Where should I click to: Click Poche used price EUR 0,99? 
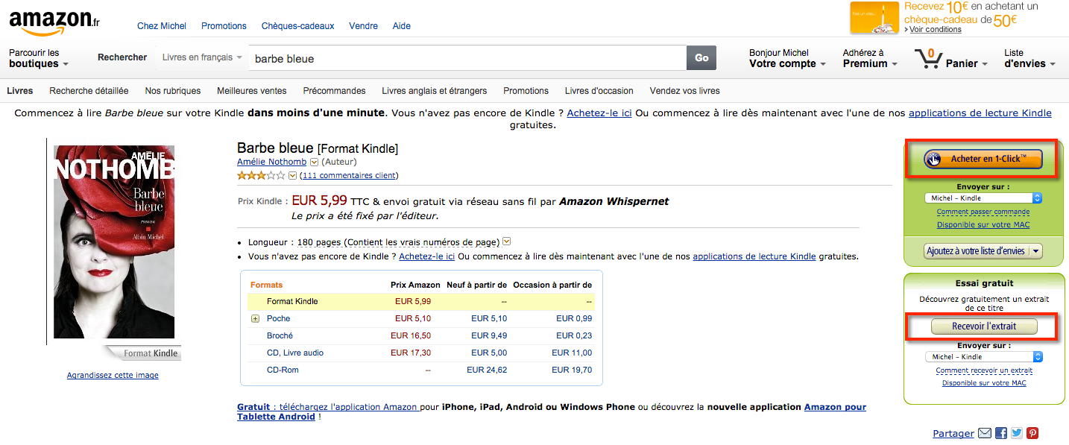(x=574, y=318)
